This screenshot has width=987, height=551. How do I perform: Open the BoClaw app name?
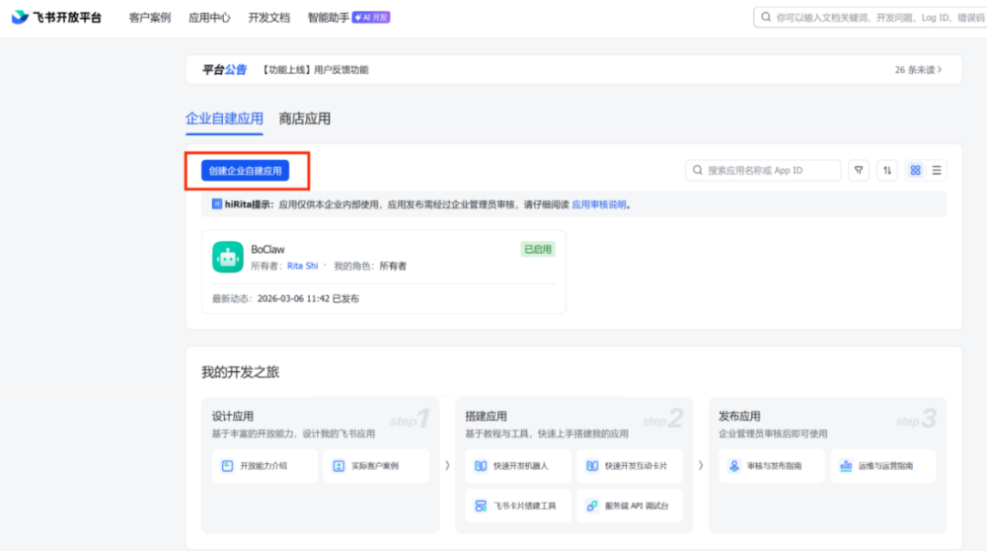pyautogui.click(x=268, y=249)
